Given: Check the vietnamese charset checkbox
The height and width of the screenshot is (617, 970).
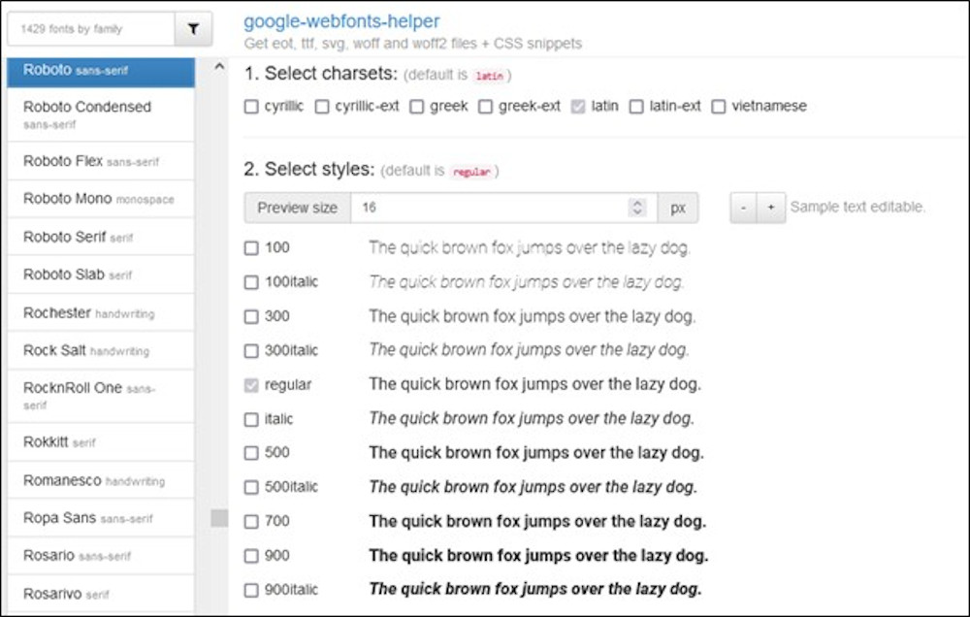Looking at the screenshot, I should tap(718, 107).
